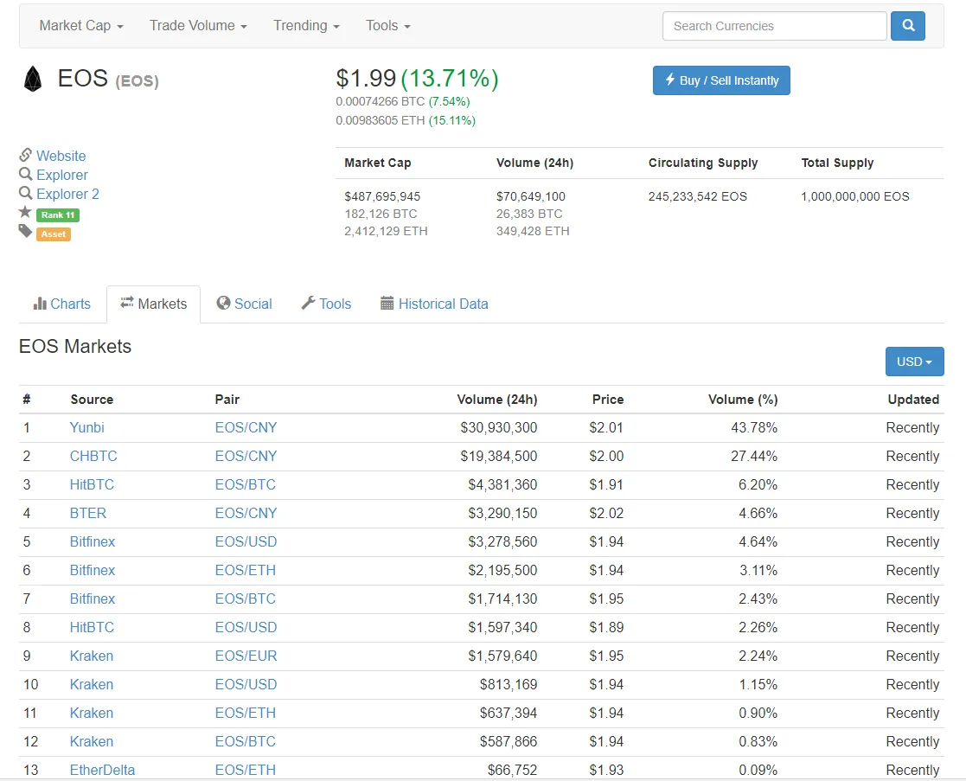966x781 pixels.
Task: Click the orange Asset badge
Action: pyautogui.click(x=54, y=234)
